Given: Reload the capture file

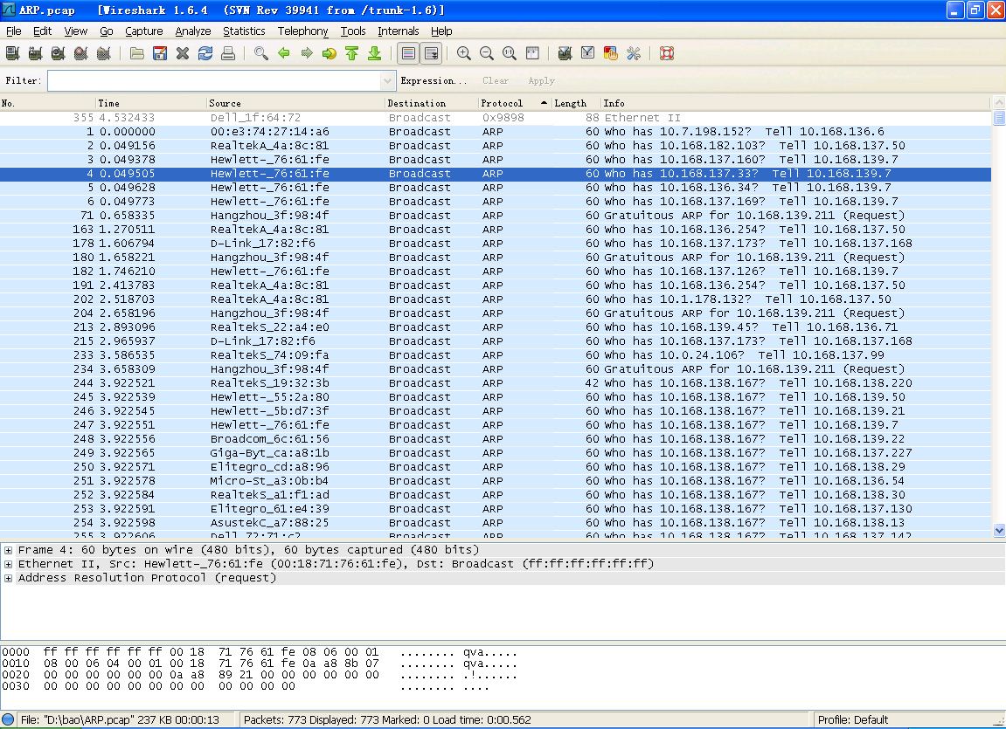Looking at the screenshot, I should click(x=205, y=53).
